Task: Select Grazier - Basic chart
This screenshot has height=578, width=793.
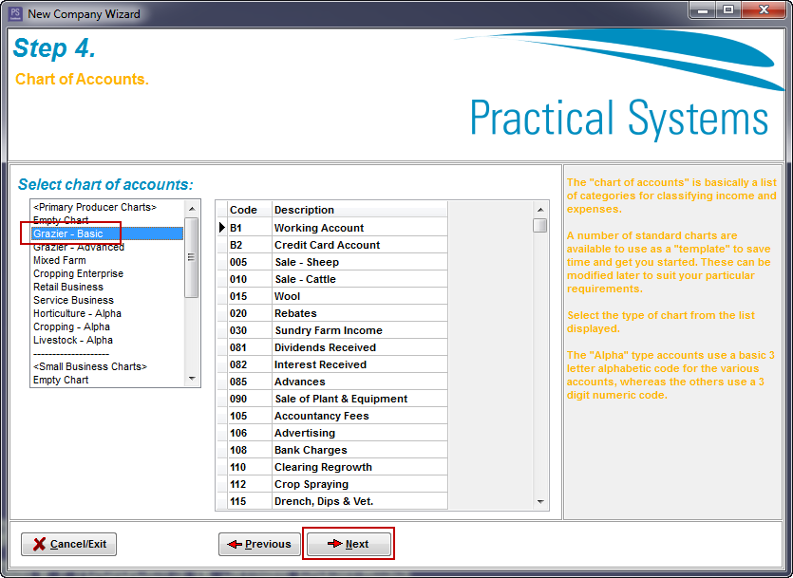Action: tap(107, 233)
